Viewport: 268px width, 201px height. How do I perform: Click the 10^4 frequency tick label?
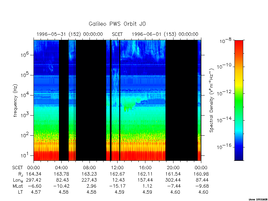click(25, 95)
